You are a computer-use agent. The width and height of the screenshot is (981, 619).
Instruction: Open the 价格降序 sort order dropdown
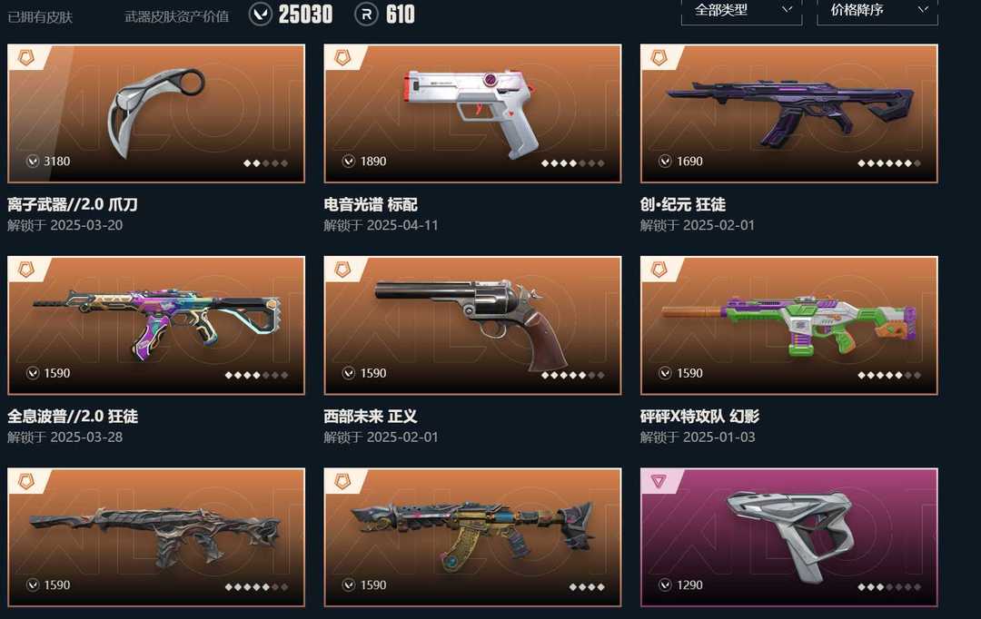click(x=877, y=11)
